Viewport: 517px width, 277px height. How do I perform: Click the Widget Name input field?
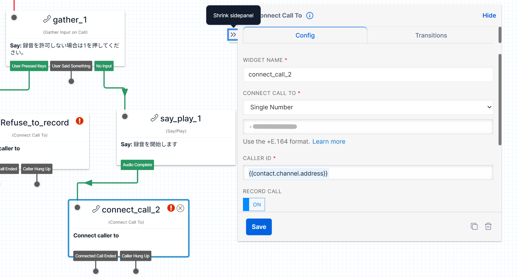point(368,74)
